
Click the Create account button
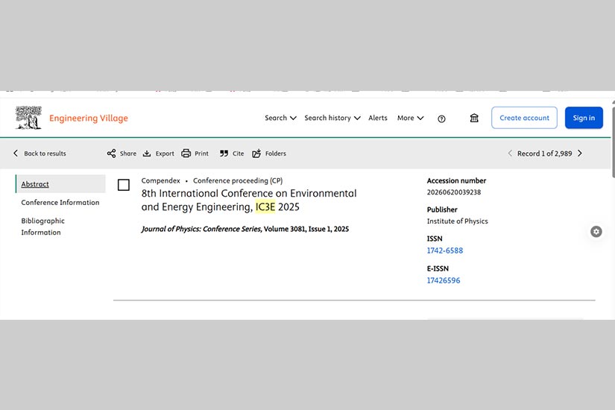point(524,118)
